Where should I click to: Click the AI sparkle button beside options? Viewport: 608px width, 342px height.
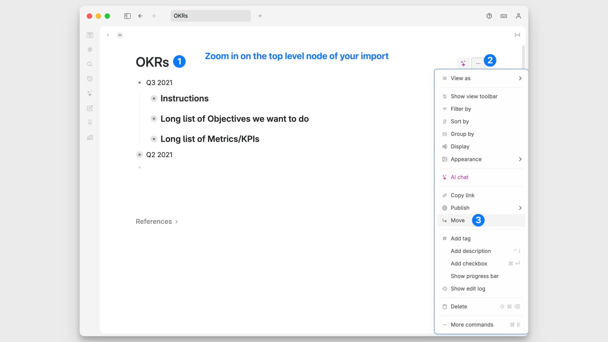click(x=463, y=63)
